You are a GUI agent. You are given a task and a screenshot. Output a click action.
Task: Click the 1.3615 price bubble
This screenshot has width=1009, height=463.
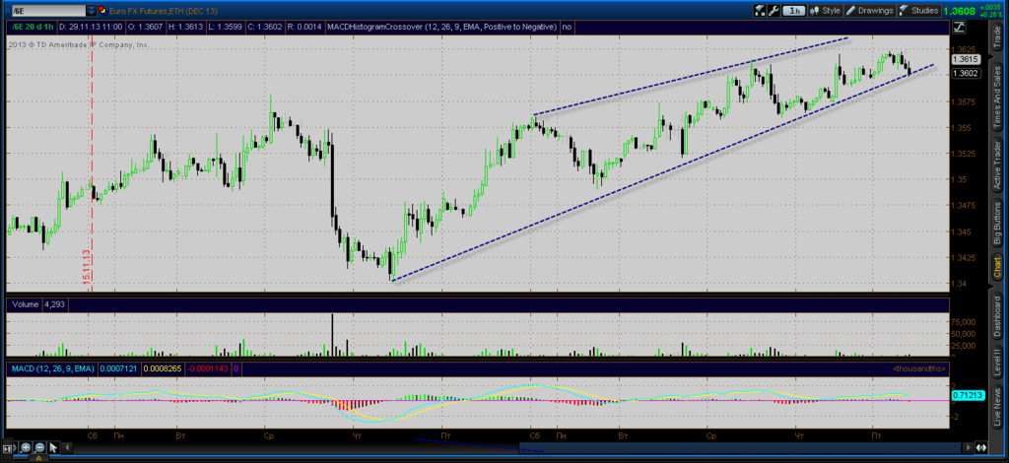tap(967, 59)
